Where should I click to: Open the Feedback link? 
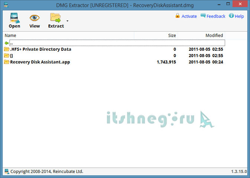click(216, 16)
